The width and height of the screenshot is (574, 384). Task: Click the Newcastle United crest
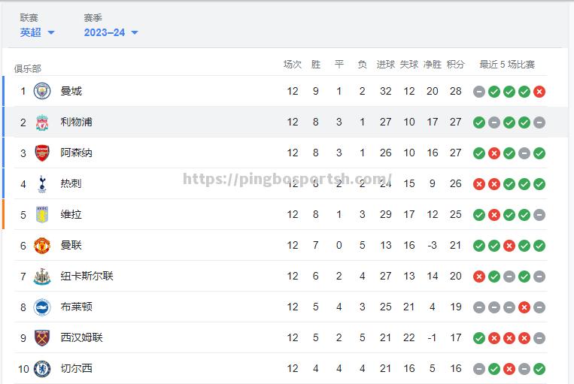[x=42, y=276]
